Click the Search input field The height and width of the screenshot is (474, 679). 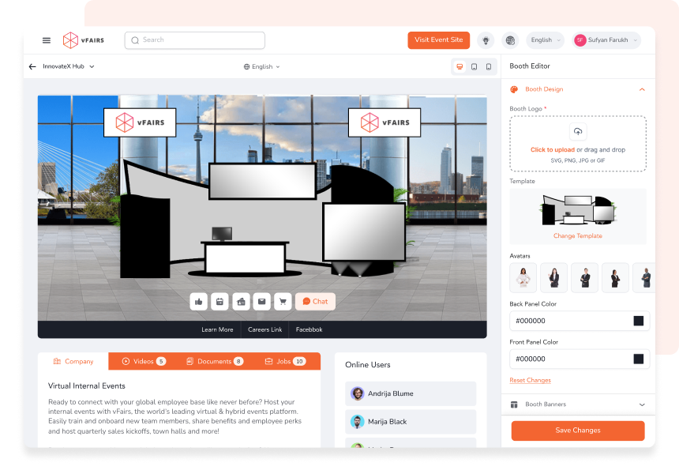click(x=195, y=40)
